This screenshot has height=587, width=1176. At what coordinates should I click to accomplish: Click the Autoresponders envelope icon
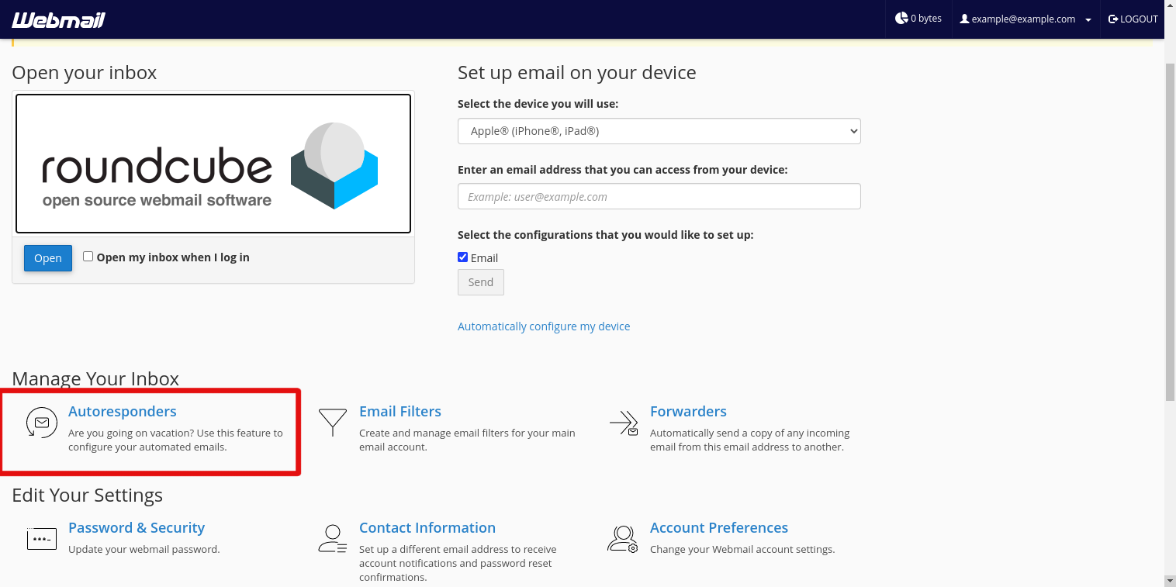coord(42,423)
